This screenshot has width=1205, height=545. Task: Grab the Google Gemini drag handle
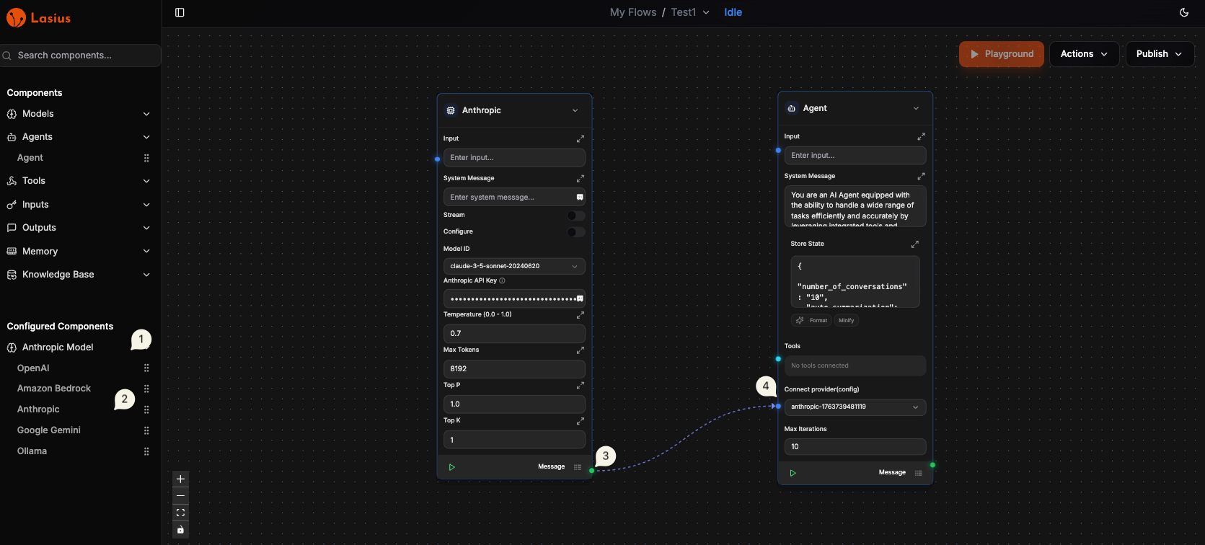tap(146, 430)
